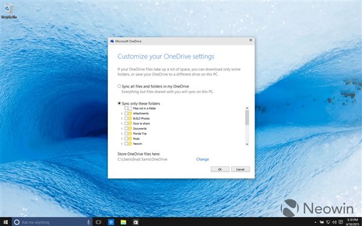362x226 pixels.
Task: Click the Music folder icon
Action: click(130, 138)
